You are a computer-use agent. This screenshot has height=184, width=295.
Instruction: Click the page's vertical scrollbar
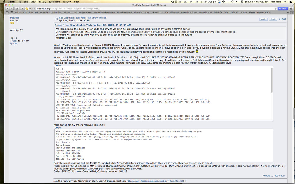coord(294,113)
